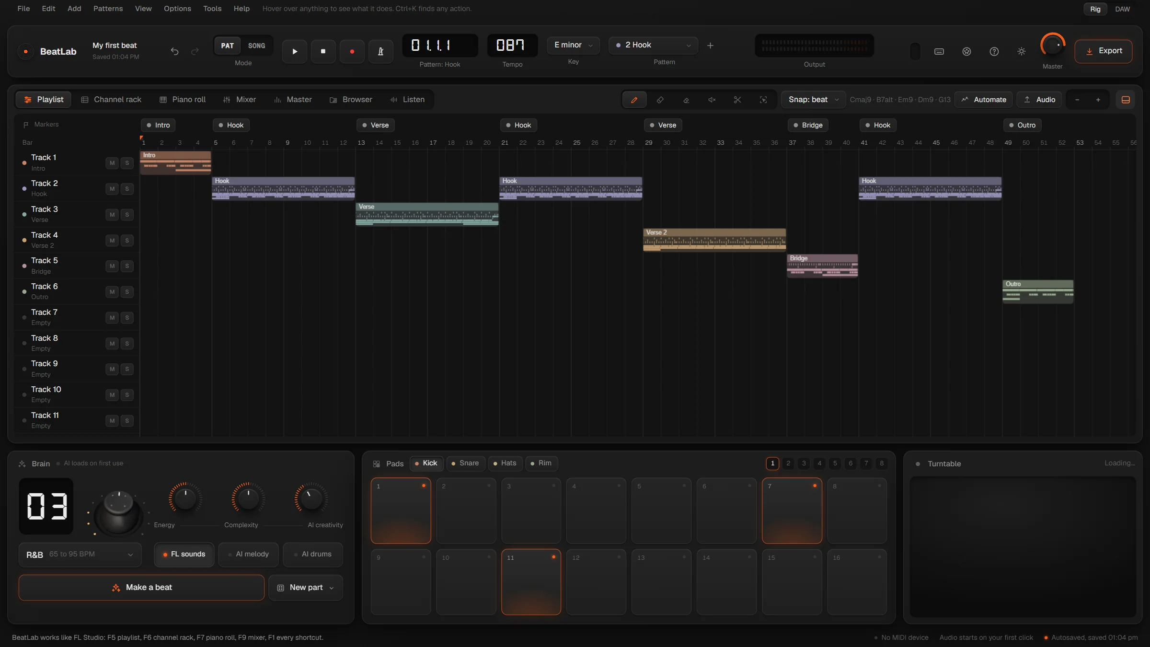The width and height of the screenshot is (1150, 647).
Task: Select the pencil draw tool
Action: coord(634,100)
